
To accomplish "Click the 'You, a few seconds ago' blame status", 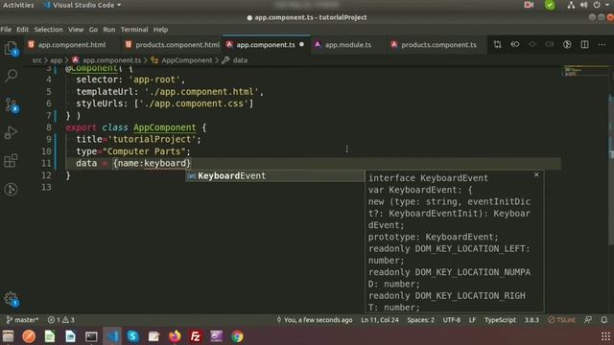I will [315, 320].
